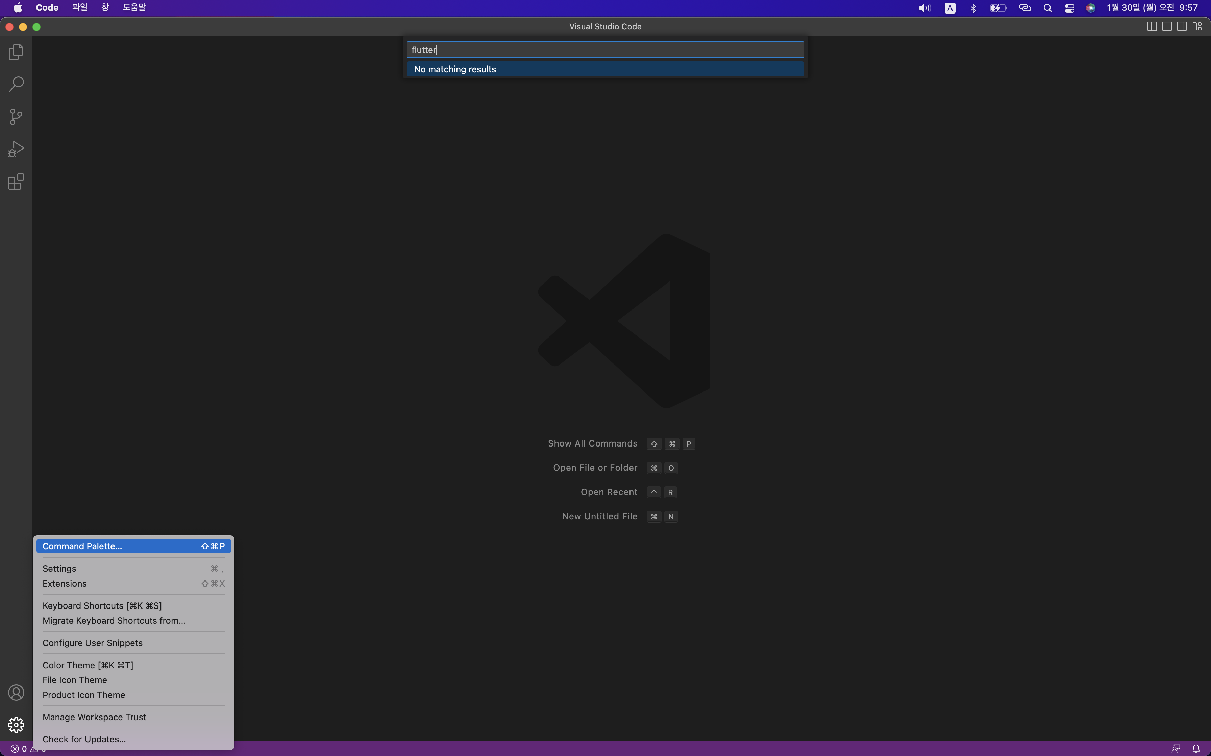Click the Open File or Folder label
1211x756 pixels.
pyautogui.click(x=595, y=468)
